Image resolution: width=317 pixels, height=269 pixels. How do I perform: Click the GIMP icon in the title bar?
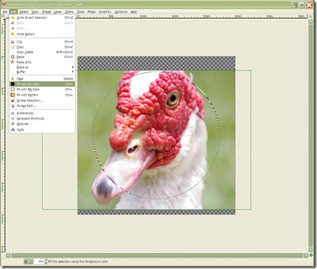click(x=4, y=5)
